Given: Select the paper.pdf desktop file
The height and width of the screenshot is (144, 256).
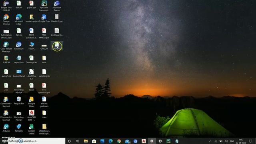Looking at the screenshot, I should [x=31, y=4].
